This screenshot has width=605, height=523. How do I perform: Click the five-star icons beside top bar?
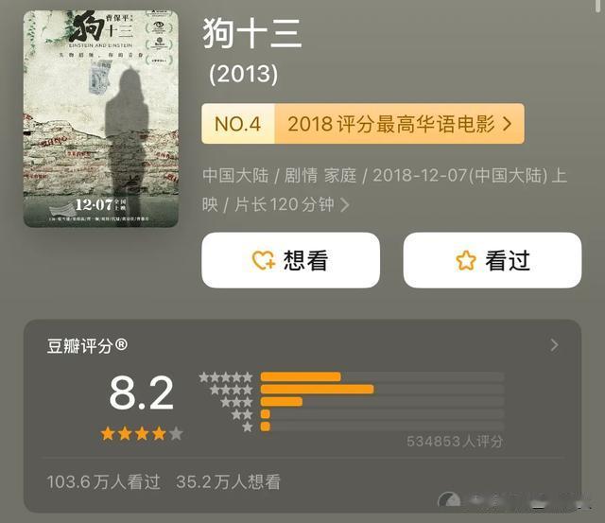point(226,377)
